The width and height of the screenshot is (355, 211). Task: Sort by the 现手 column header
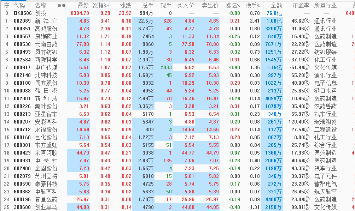click(x=166, y=5)
